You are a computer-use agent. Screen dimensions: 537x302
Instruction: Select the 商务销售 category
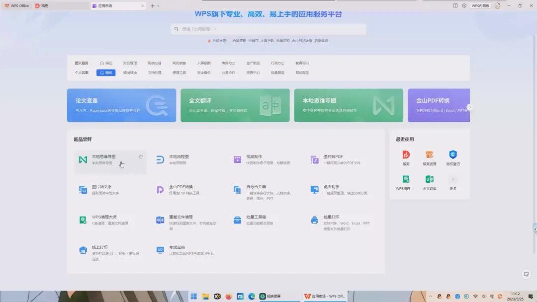point(179,63)
